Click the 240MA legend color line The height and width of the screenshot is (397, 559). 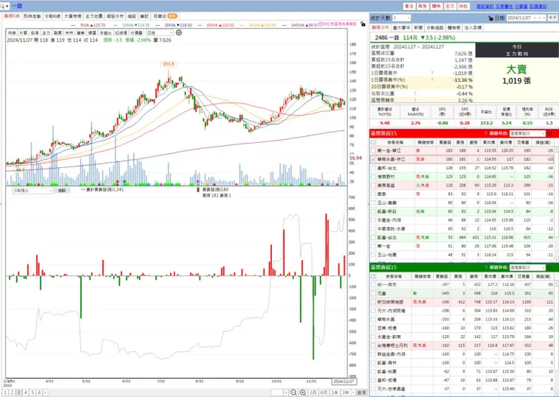pos(285,26)
